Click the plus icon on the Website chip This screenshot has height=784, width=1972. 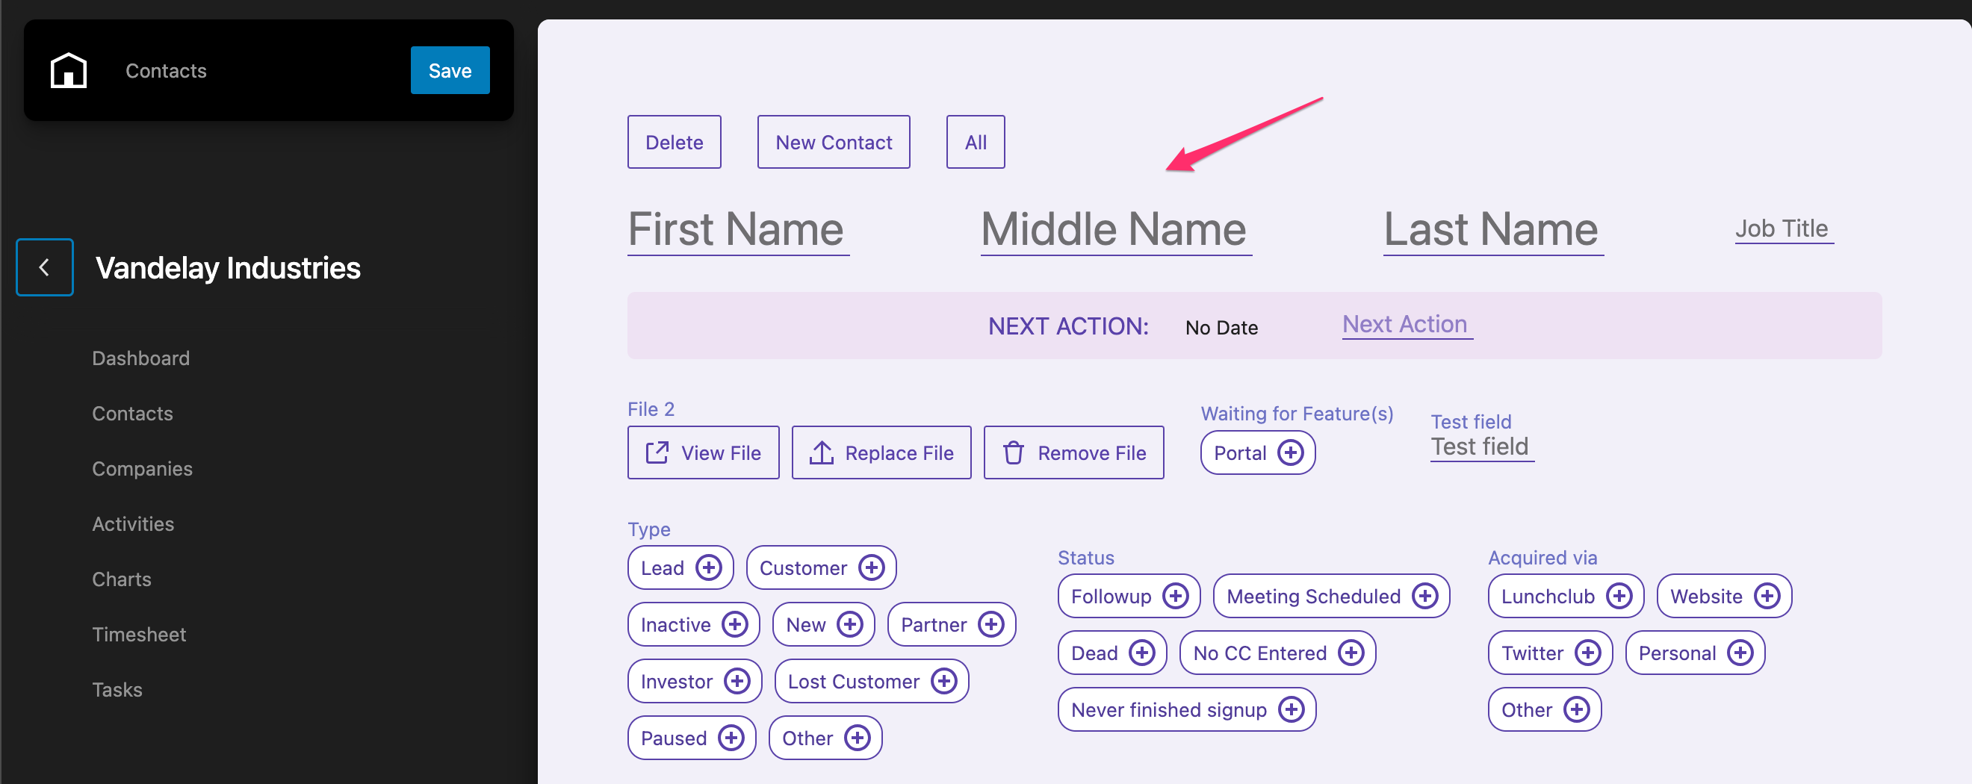click(1767, 596)
